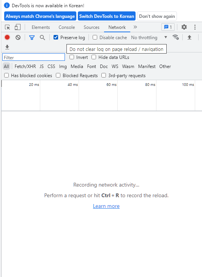
Task: Check Has blocked cookies option
Action: pyautogui.click(x=6, y=75)
